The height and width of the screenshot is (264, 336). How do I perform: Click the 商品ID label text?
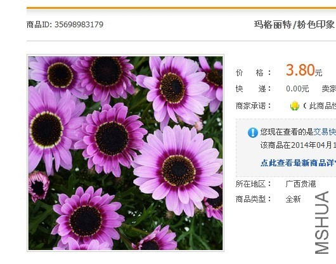tap(39, 25)
